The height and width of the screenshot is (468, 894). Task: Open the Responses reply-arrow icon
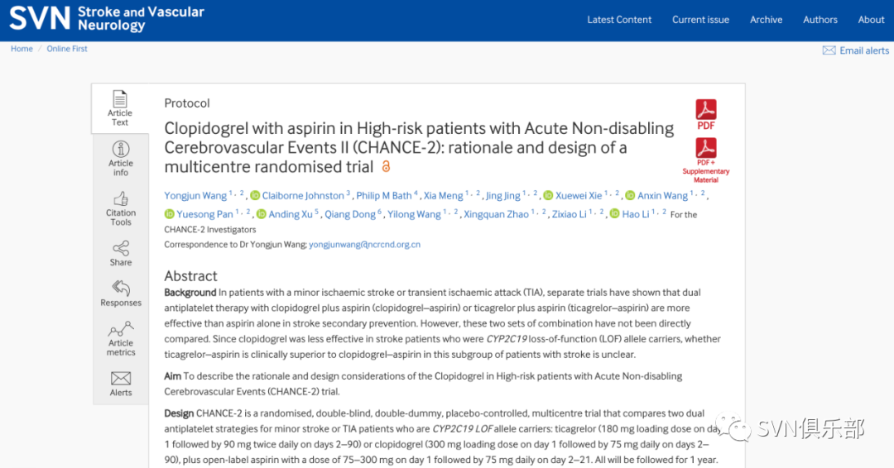pos(120,288)
